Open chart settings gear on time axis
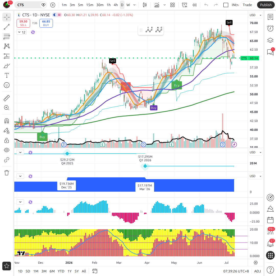 pos(256,263)
